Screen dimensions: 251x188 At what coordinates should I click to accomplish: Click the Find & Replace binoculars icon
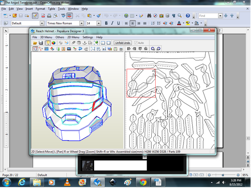coord(149,16)
